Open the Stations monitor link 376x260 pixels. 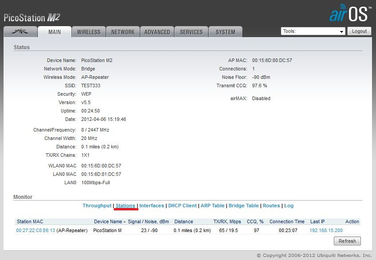[x=125, y=206]
